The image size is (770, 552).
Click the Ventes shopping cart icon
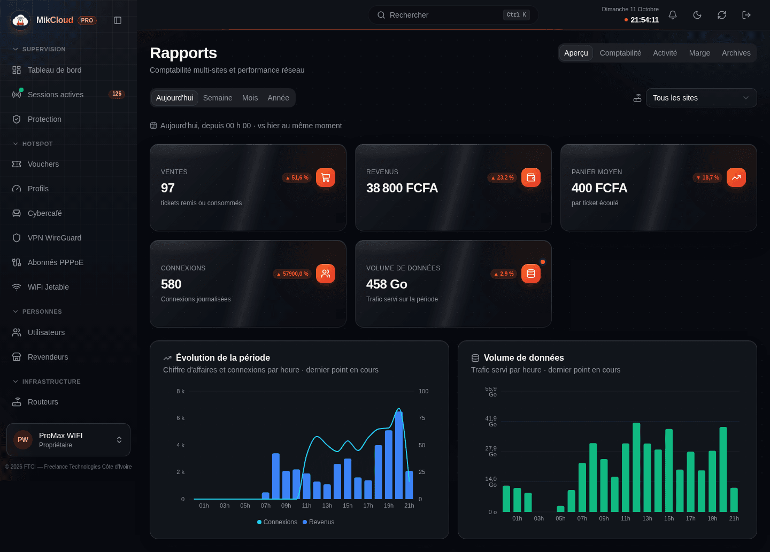(x=326, y=177)
